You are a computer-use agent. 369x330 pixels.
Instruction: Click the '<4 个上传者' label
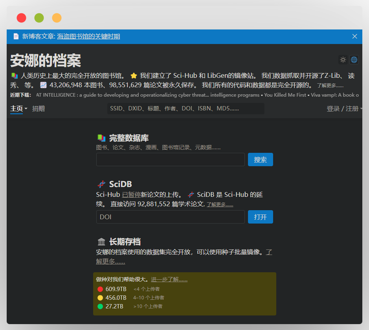pyautogui.click(x=147, y=289)
